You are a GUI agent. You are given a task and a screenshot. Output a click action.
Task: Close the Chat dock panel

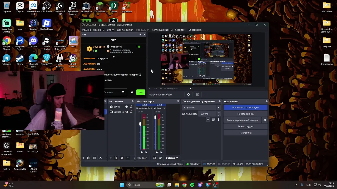(x=144, y=34)
